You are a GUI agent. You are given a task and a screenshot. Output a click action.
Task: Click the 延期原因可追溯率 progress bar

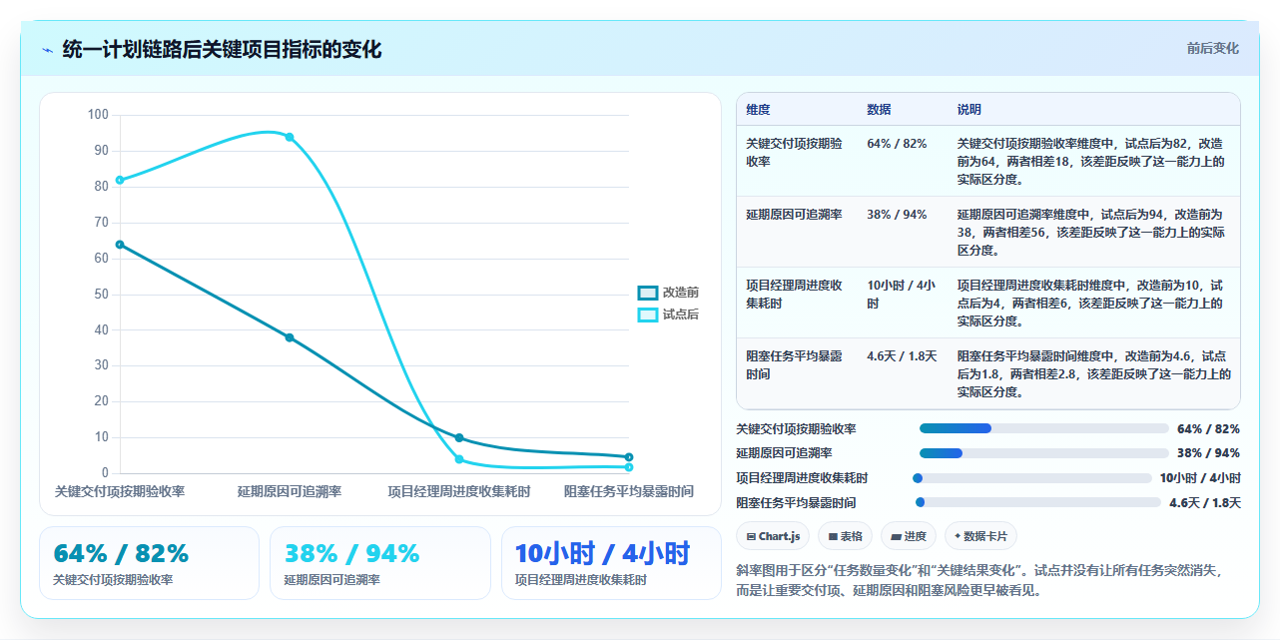[1043, 453]
